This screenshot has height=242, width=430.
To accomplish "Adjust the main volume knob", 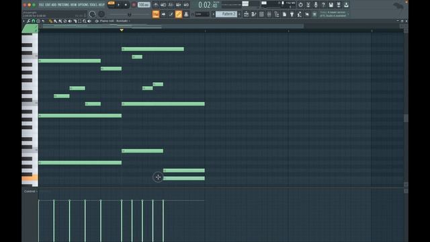I will pyautogui.click(x=93, y=14).
